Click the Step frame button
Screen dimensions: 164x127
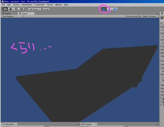(x=115, y=9)
